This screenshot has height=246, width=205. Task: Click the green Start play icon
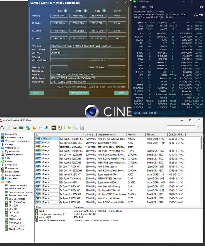click(69, 128)
